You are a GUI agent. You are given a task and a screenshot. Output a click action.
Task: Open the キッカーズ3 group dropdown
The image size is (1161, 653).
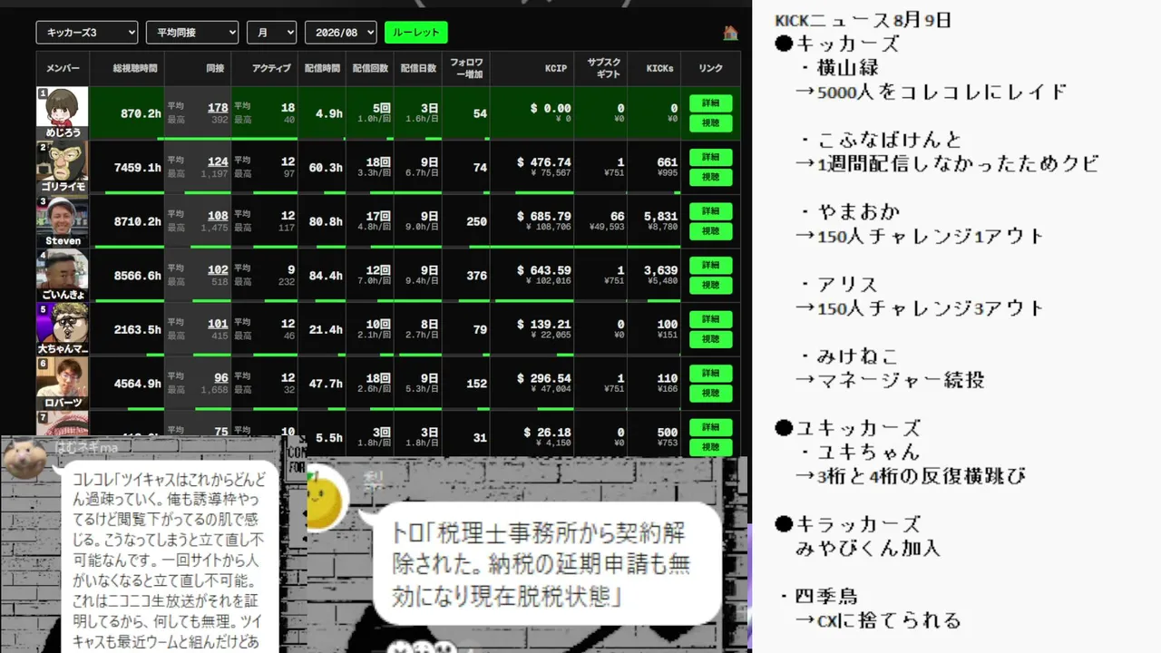87,33
